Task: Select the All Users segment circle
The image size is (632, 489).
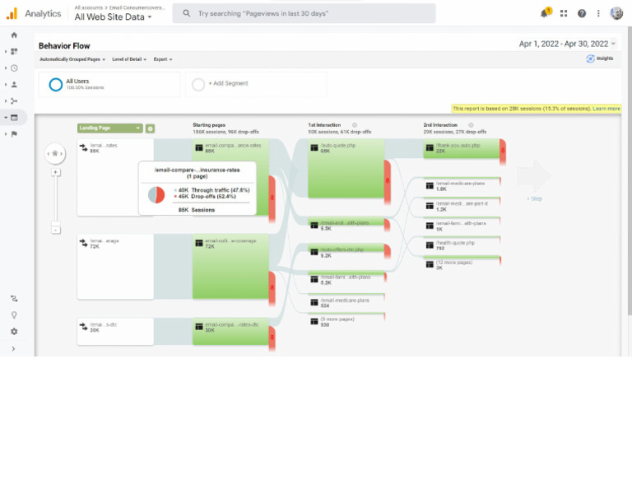Action: pyautogui.click(x=56, y=84)
